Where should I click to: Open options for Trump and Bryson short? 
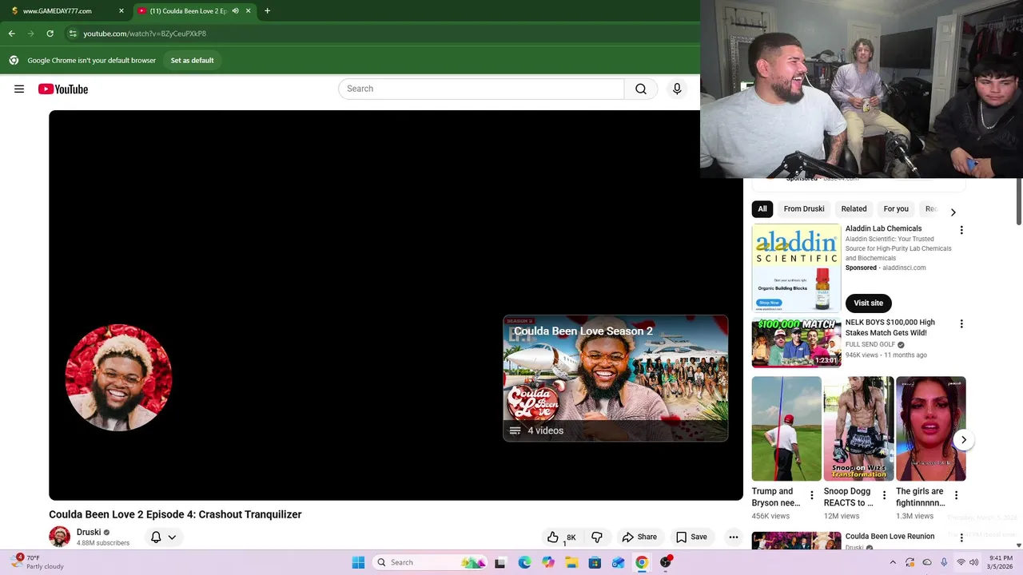click(812, 495)
